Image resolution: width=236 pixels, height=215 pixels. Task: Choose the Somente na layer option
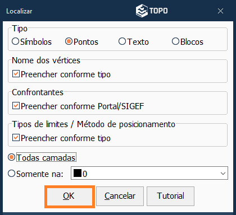[x=11, y=174]
